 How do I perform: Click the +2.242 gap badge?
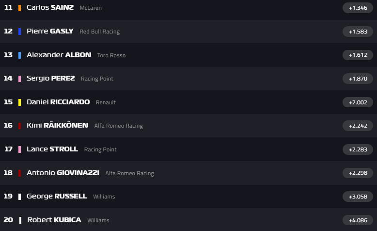(358, 126)
